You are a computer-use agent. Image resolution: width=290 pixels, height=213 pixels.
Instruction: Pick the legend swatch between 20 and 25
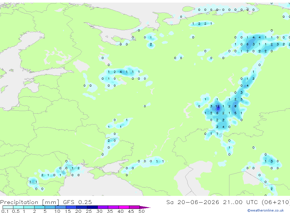[82, 207]
